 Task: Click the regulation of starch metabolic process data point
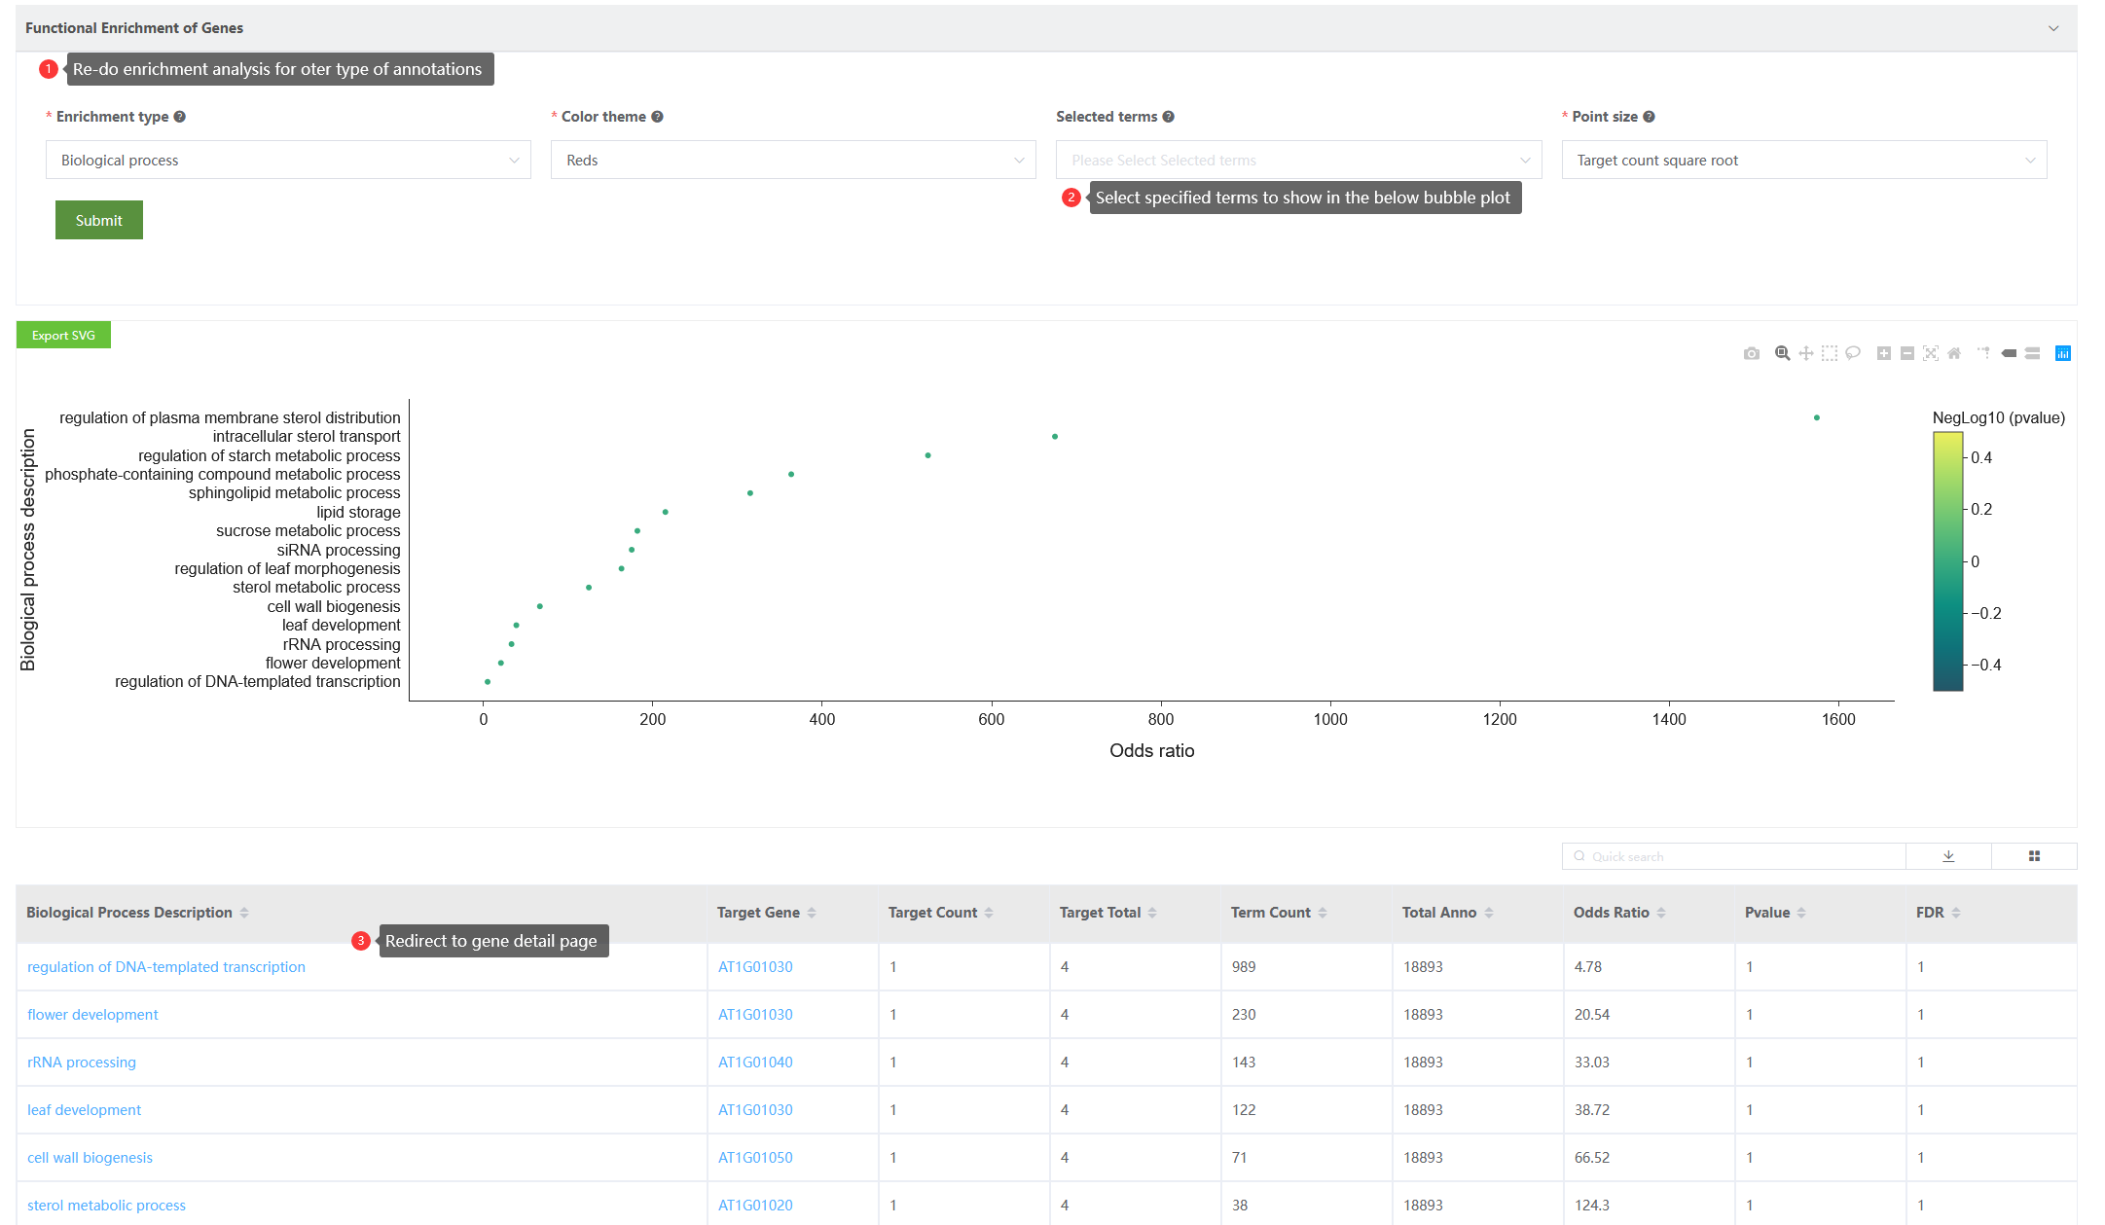[928, 455]
